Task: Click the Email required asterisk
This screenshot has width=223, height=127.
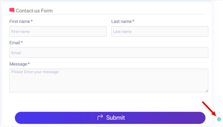Action: pyautogui.click(x=22, y=43)
